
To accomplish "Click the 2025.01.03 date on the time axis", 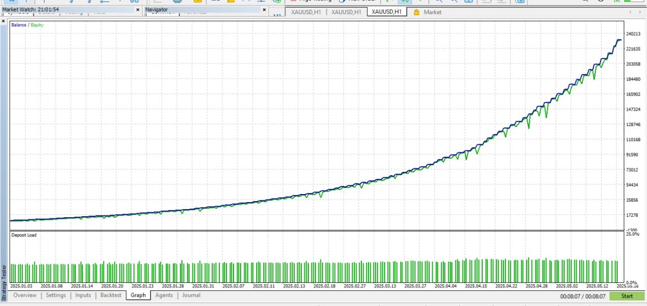I will point(21,286).
